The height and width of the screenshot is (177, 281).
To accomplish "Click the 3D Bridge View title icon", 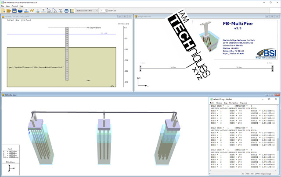I will [3, 95].
